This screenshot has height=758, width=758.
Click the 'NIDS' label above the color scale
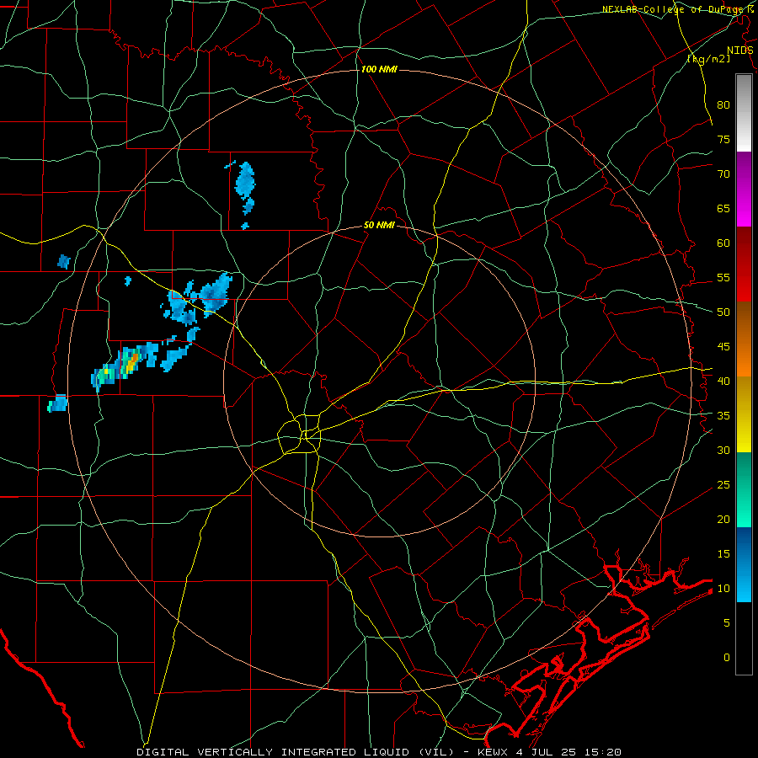739,51
